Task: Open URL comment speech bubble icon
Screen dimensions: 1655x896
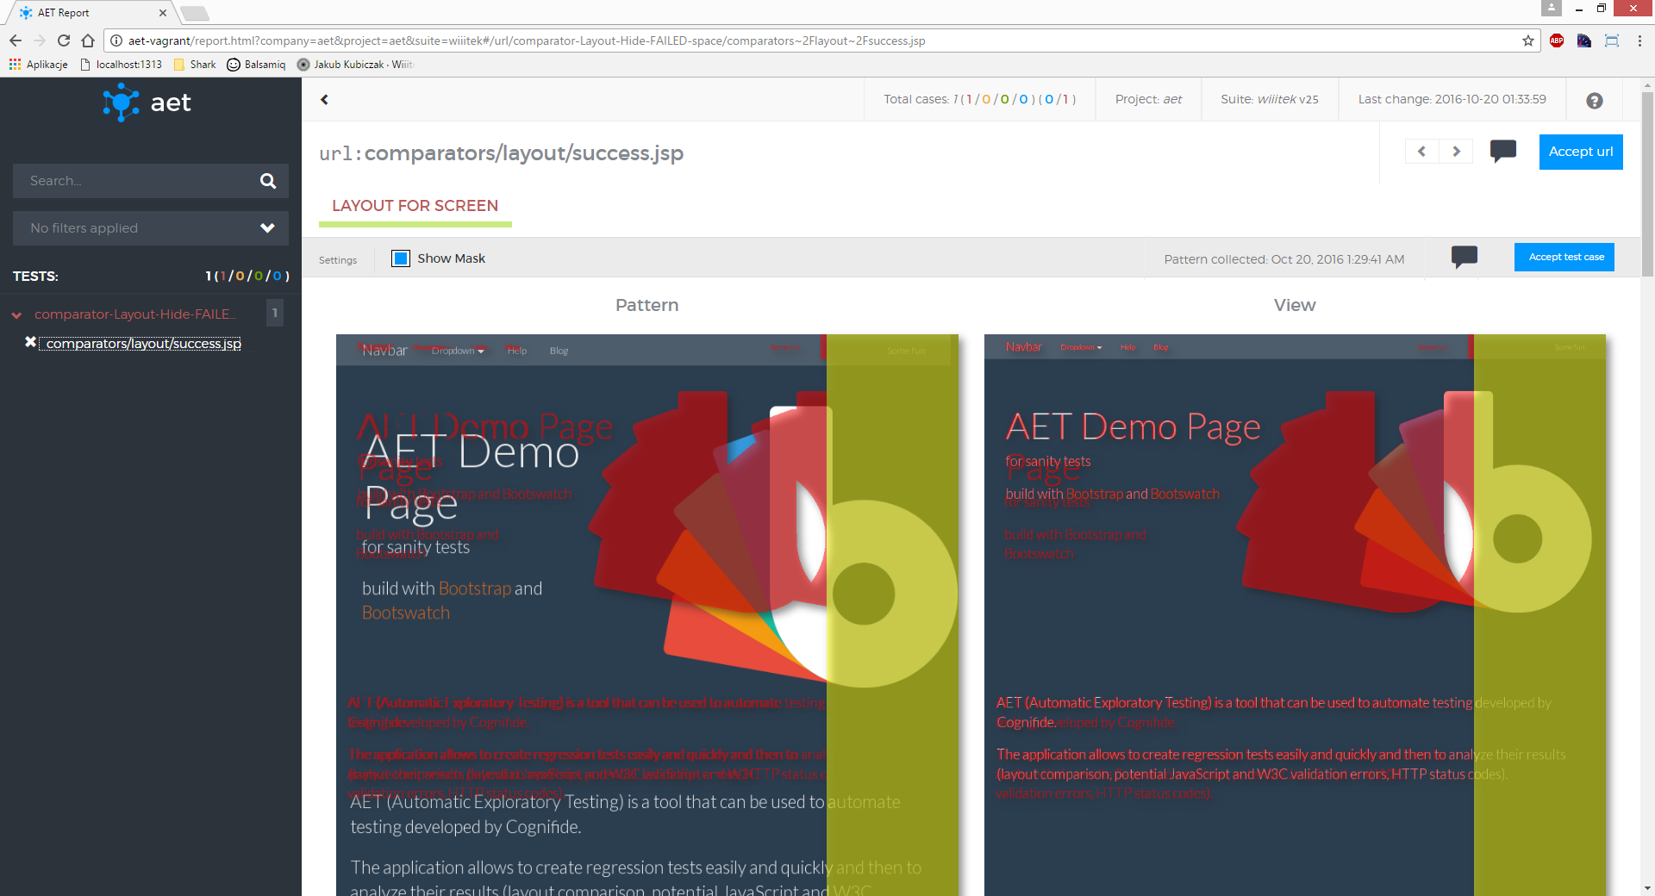Action: click(x=1502, y=151)
